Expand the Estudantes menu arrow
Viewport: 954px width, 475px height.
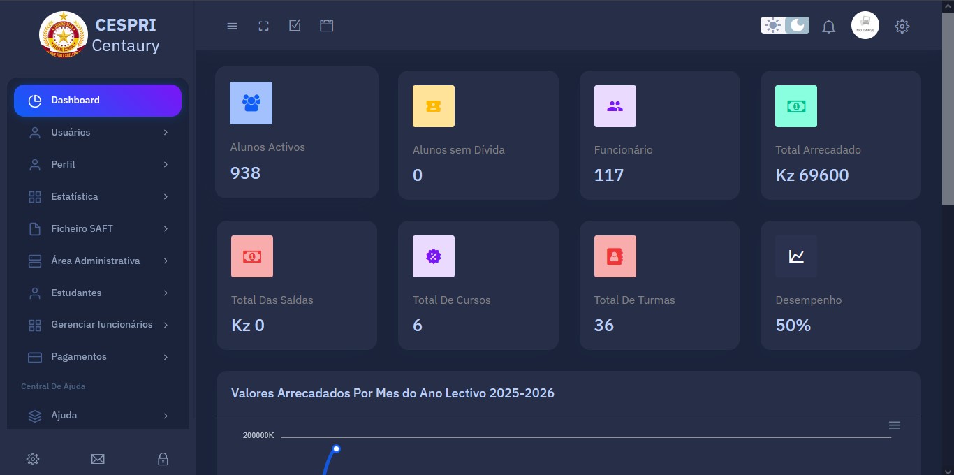[166, 293]
